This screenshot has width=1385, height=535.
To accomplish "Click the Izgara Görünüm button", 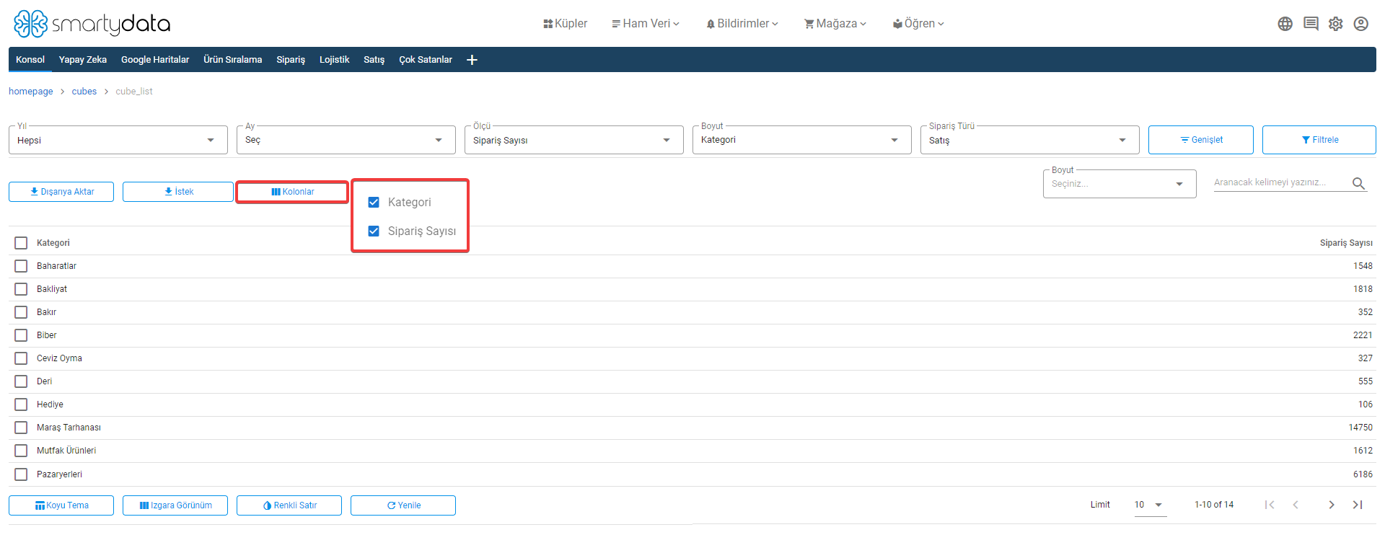I will [175, 505].
